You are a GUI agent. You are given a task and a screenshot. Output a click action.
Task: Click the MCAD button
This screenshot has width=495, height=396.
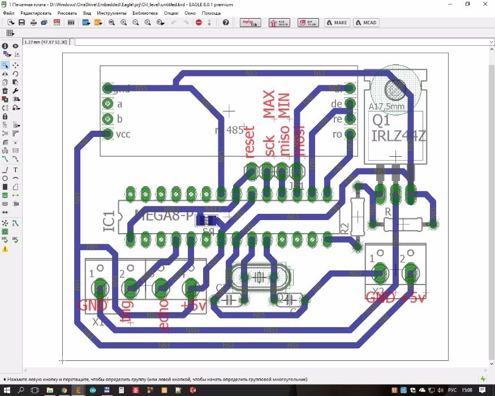click(x=366, y=23)
